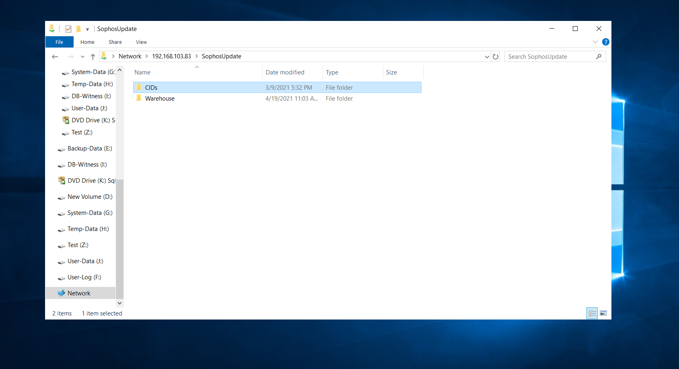Select the Warehouse folder
Image resolution: width=679 pixels, height=369 pixels.
coord(277,99)
